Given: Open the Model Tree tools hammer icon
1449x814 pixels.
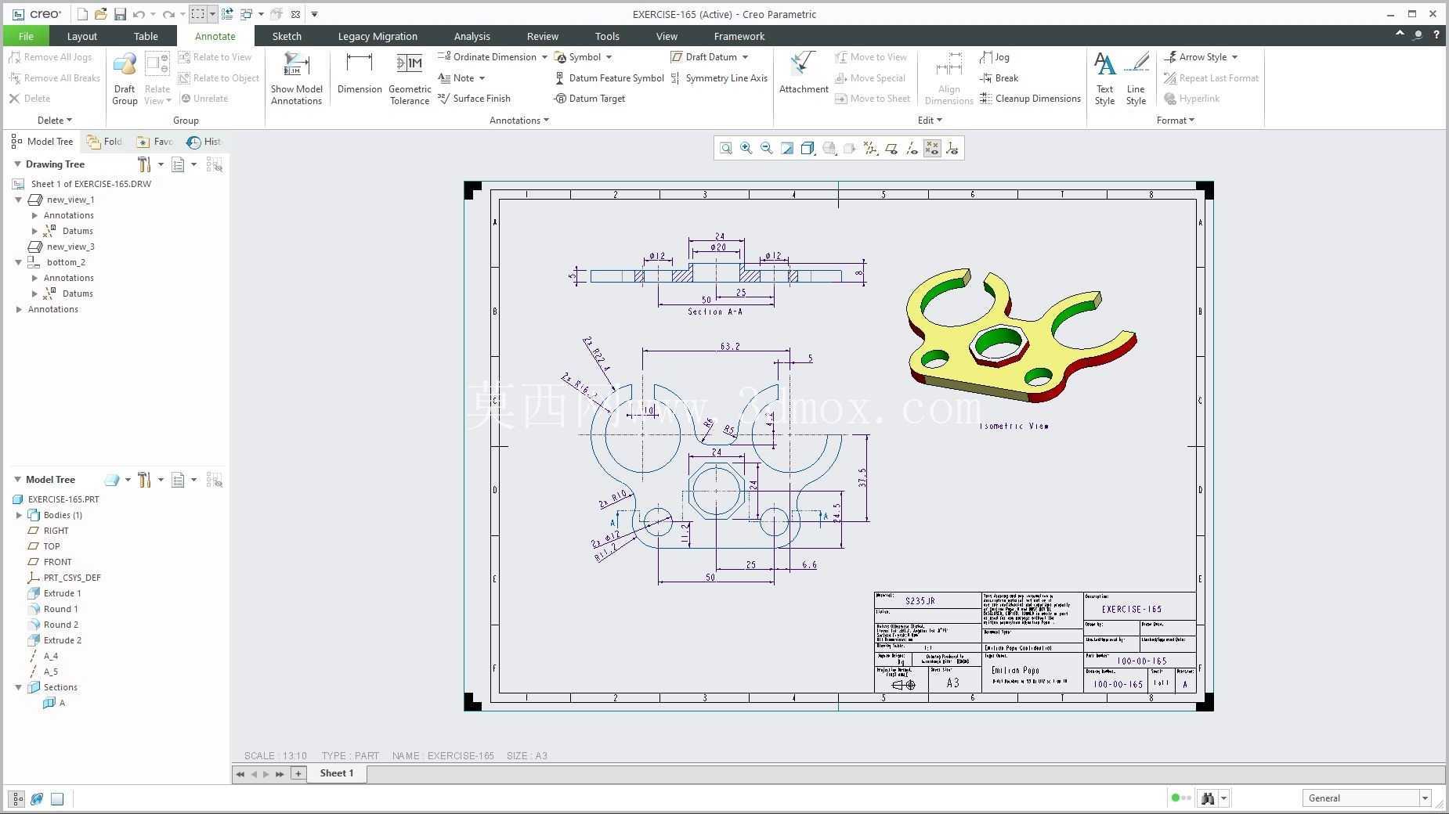Looking at the screenshot, I should click(x=144, y=480).
